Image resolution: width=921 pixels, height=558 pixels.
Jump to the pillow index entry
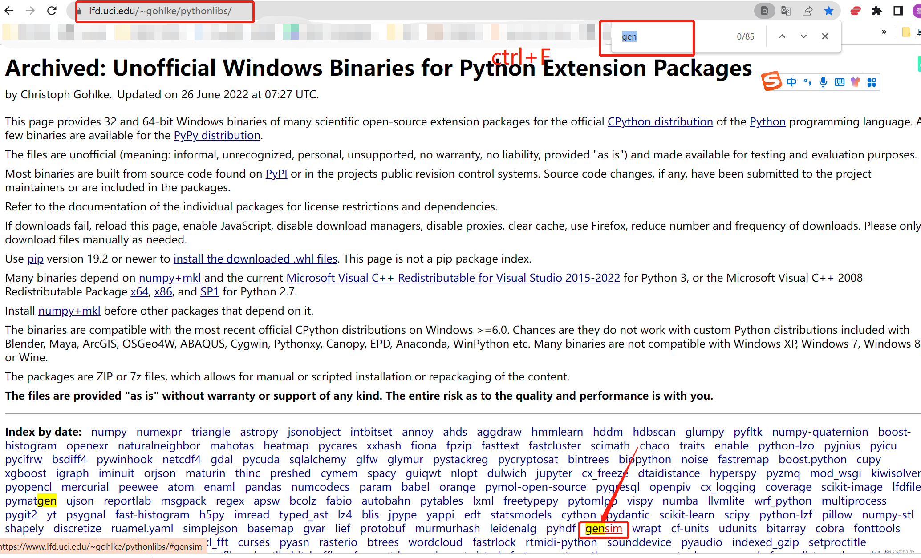pos(837,514)
